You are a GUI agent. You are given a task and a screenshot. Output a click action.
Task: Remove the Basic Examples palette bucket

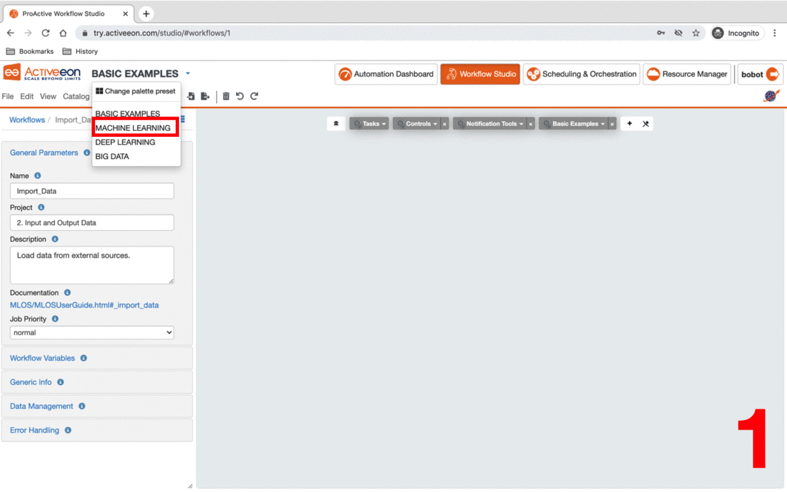pyautogui.click(x=613, y=124)
